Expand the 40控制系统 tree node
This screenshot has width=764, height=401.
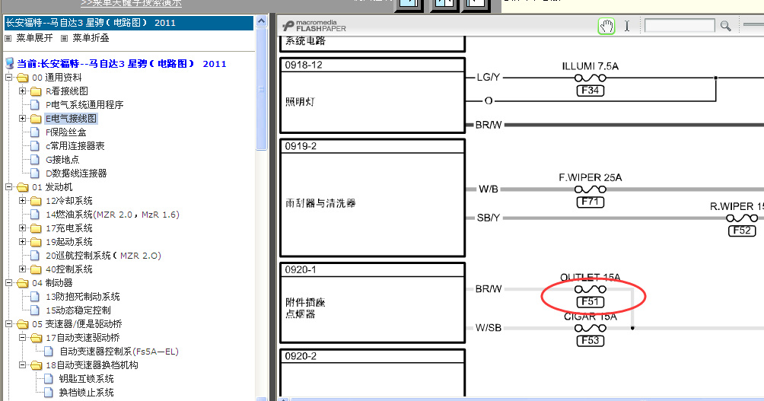click(22, 269)
